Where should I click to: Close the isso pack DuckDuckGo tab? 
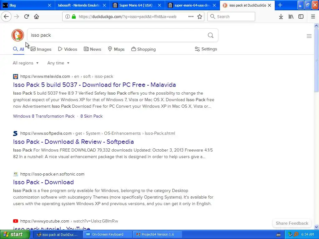tap(269, 5)
